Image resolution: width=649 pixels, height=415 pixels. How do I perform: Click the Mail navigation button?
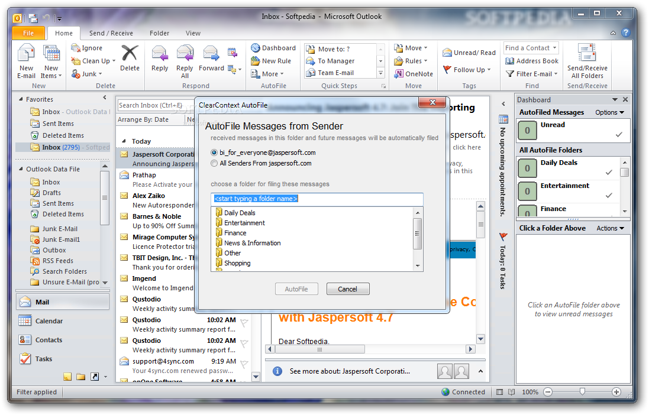(x=63, y=302)
